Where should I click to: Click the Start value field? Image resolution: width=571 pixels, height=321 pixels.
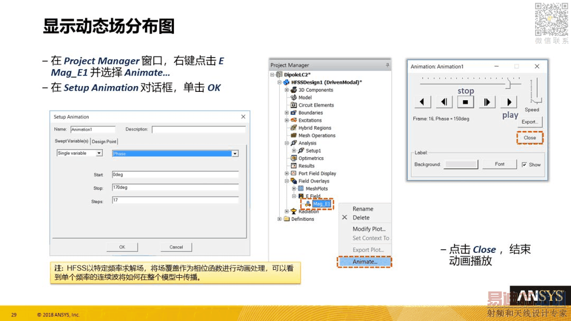175,175
